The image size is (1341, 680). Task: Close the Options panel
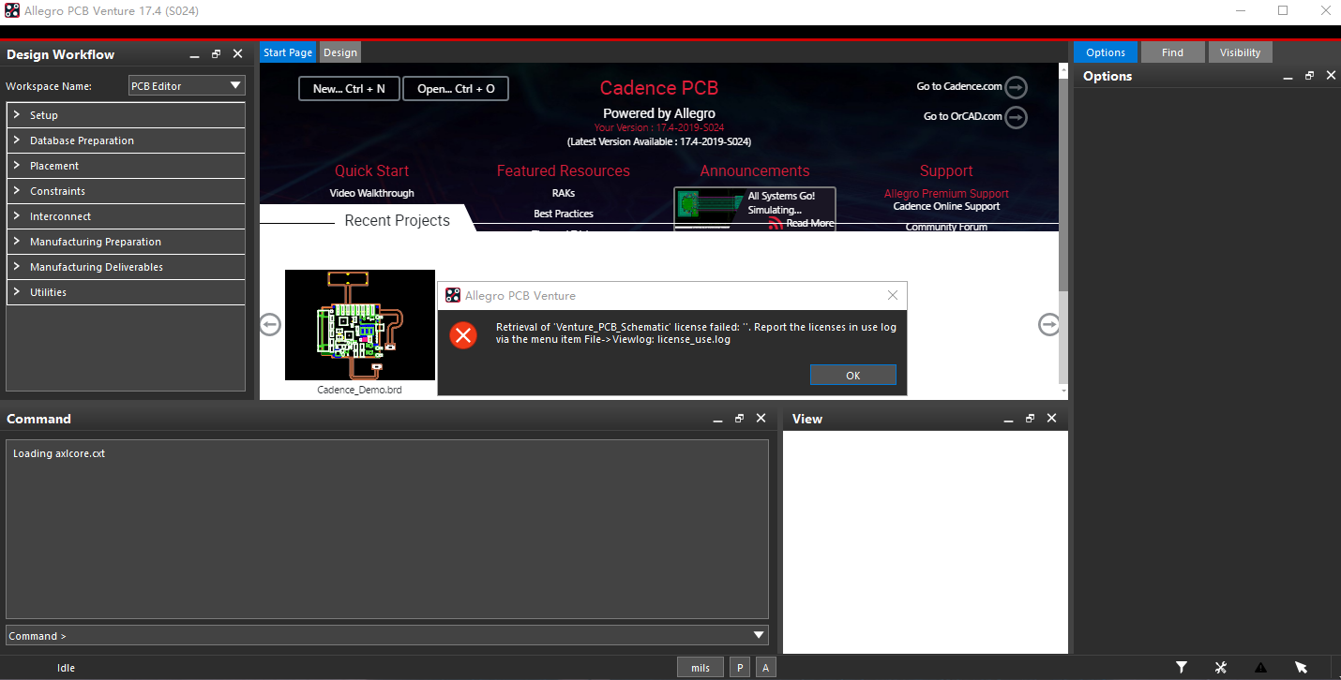coord(1332,76)
